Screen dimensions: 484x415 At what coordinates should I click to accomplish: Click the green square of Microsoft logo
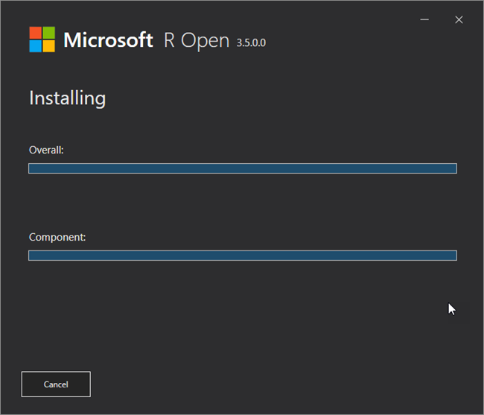(x=48, y=33)
